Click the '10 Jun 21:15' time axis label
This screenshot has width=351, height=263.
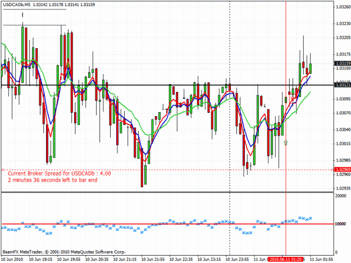point(125,260)
